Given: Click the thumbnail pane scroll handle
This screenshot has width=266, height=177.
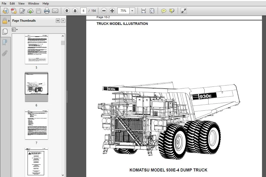Looking at the screenshot, I should tap(63, 43).
